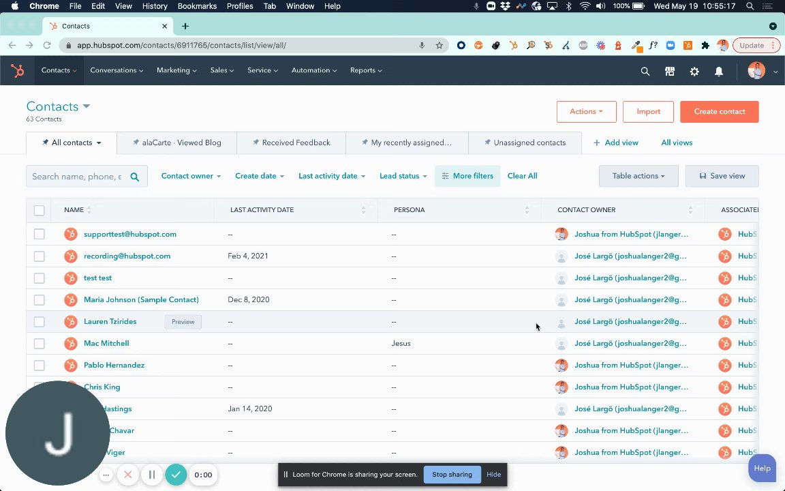Click the contact avatar icon for Mac Mitchell

point(71,343)
